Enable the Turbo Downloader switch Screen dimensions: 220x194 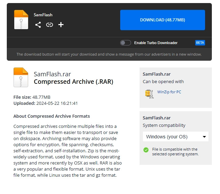(126, 43)
